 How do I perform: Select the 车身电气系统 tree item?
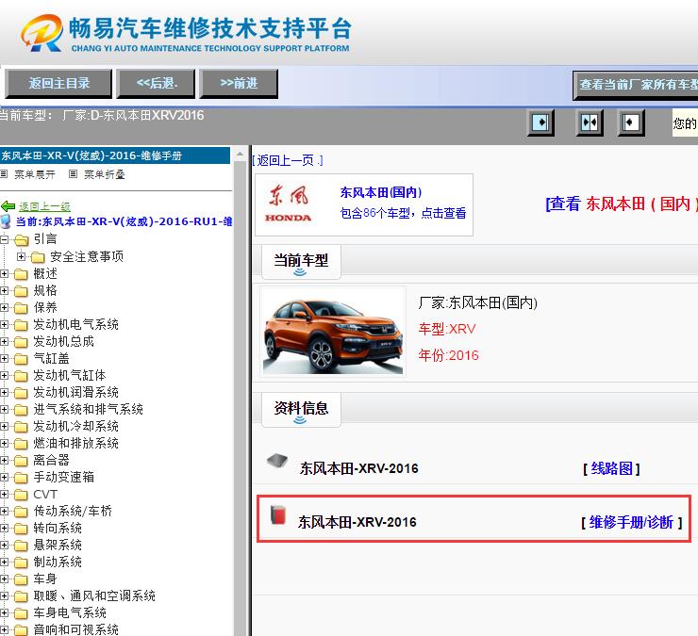(x=70, y=612)
